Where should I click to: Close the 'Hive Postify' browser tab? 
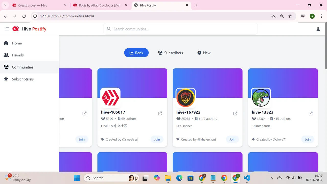(x=187, y=5)
